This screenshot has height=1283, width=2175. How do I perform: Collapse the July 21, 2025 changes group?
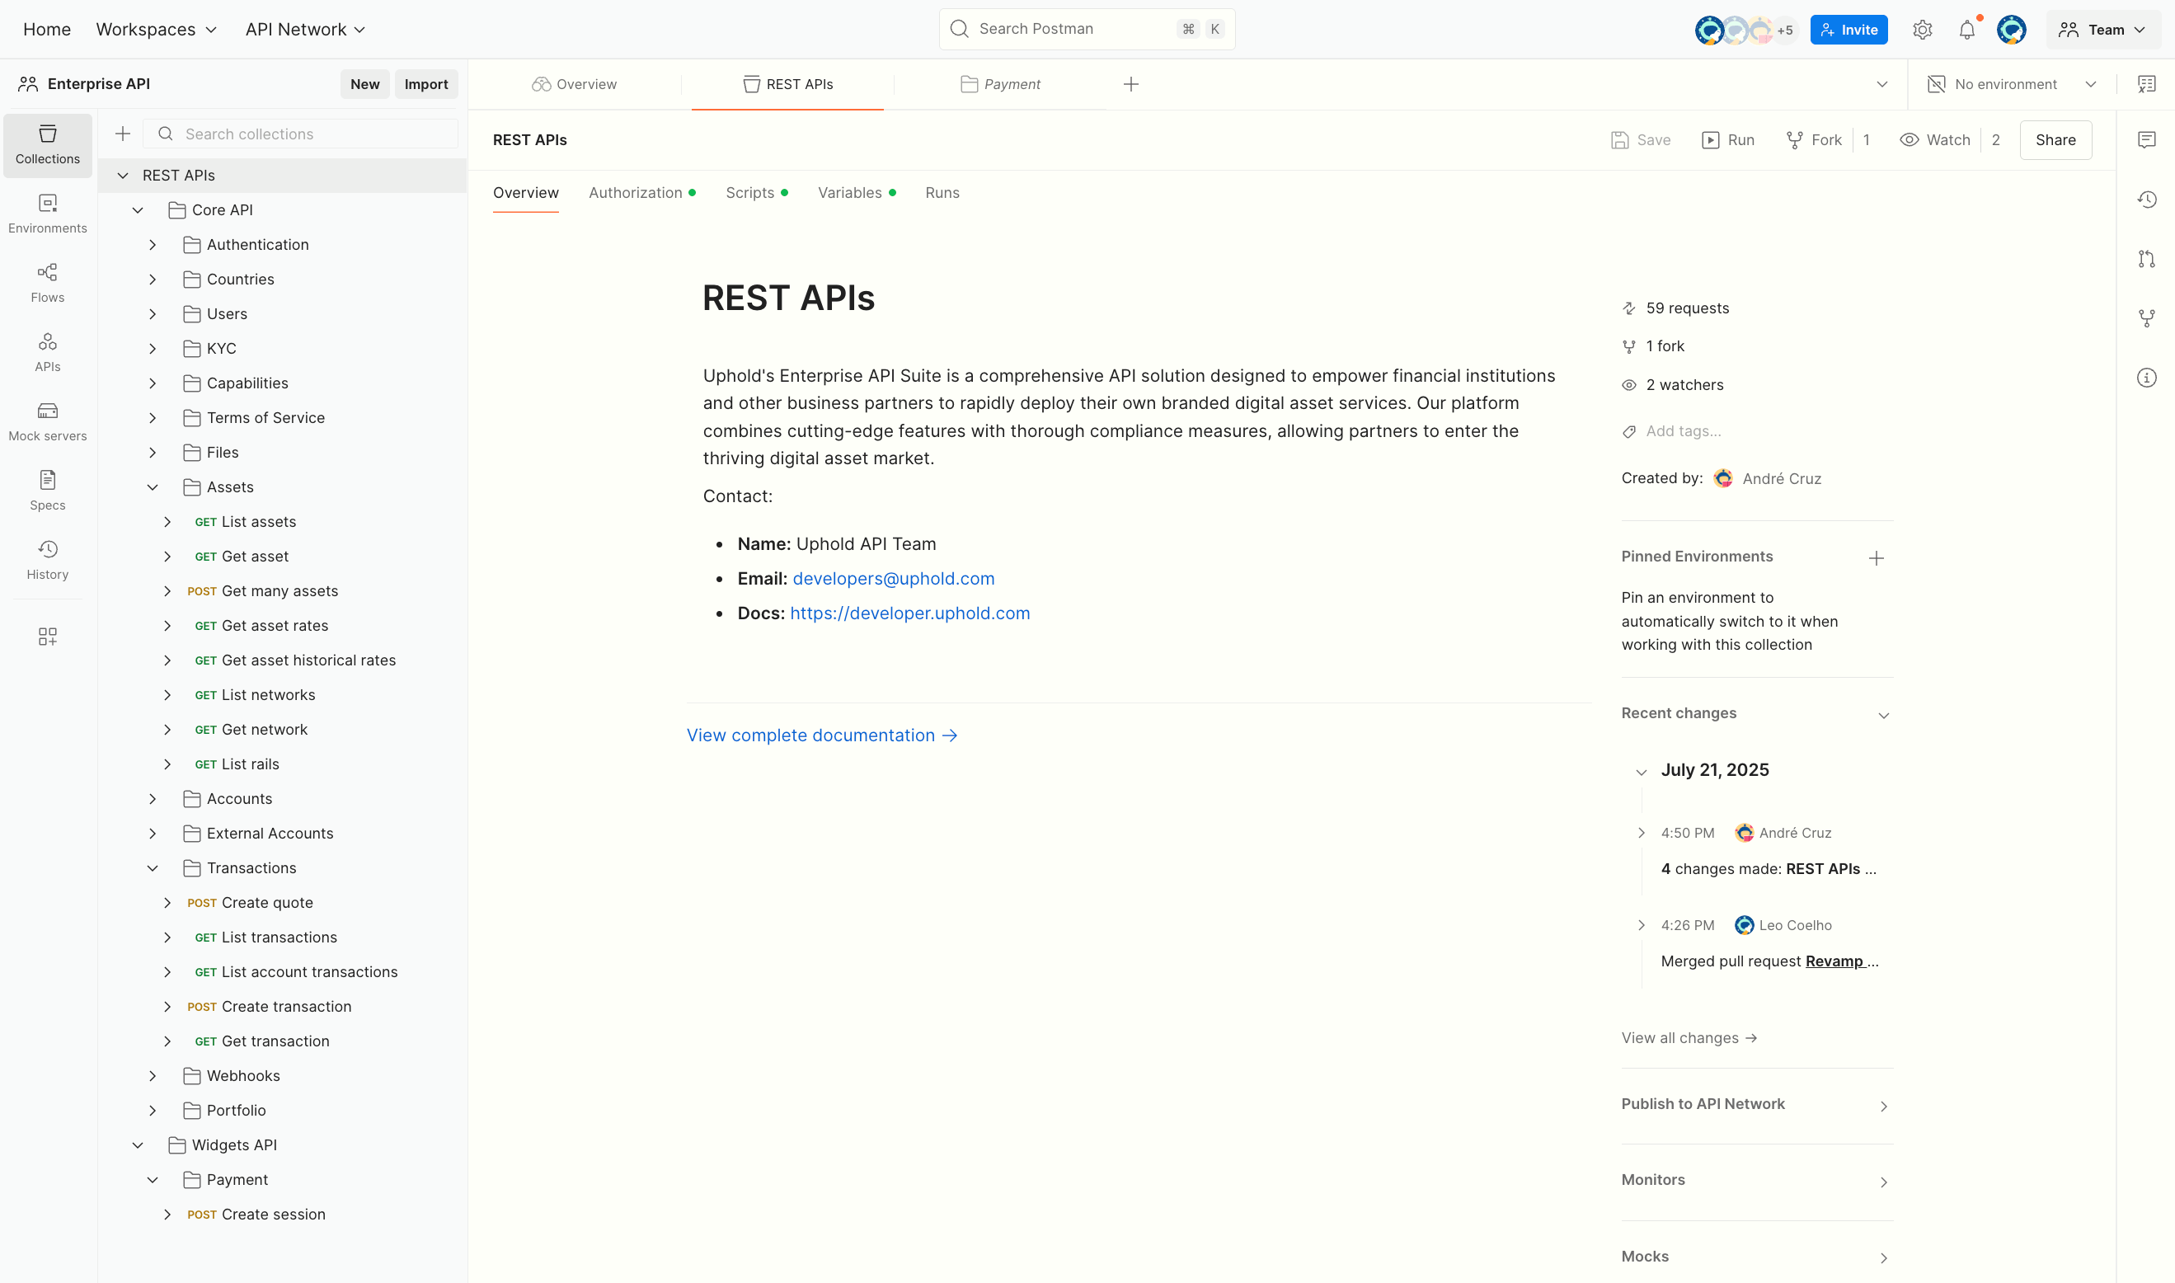tap(1641, 771)
